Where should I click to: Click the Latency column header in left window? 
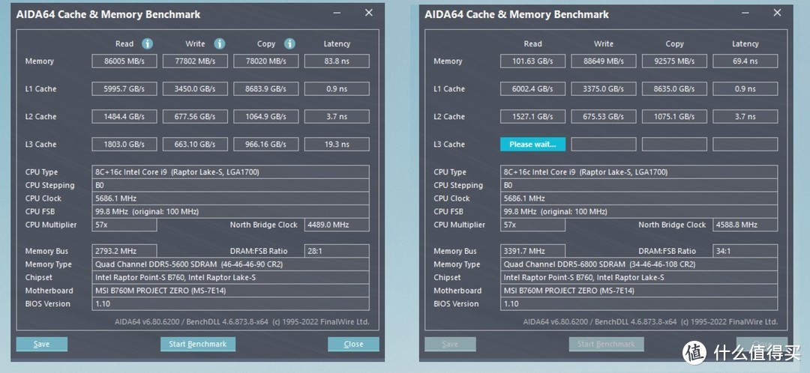point(337,44)
